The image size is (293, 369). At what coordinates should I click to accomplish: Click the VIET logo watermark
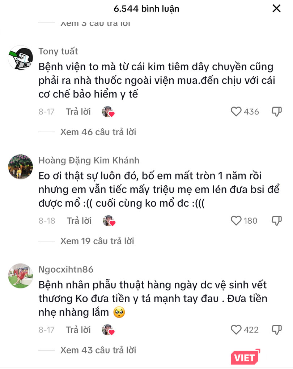[244, 357]
